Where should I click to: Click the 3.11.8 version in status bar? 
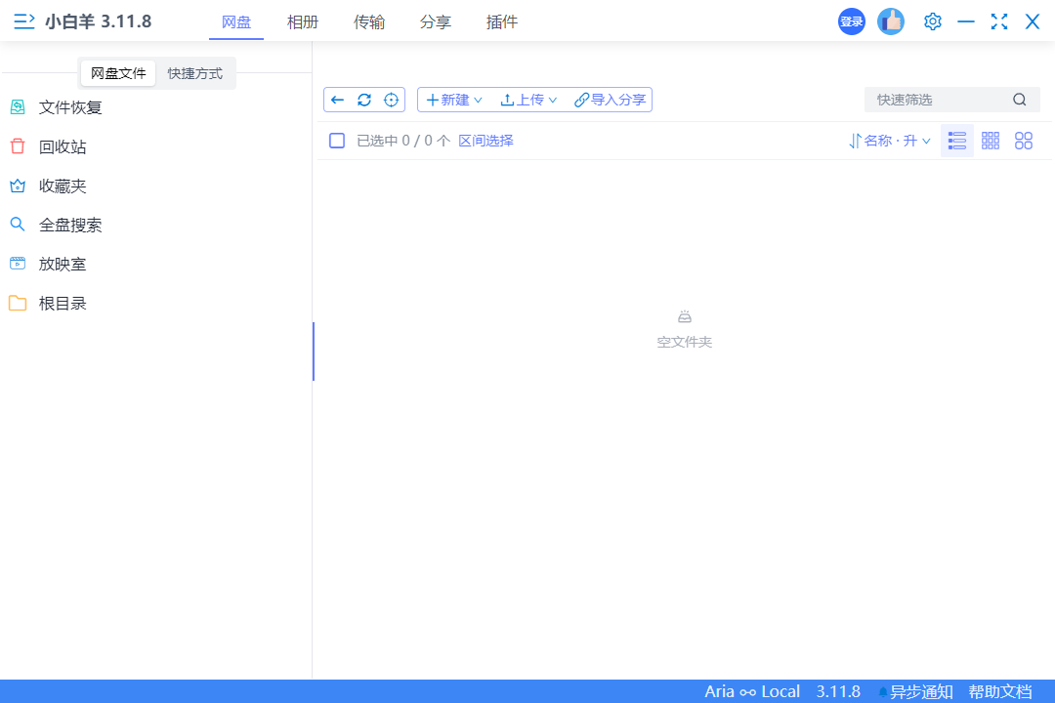[x=838, y=691]
